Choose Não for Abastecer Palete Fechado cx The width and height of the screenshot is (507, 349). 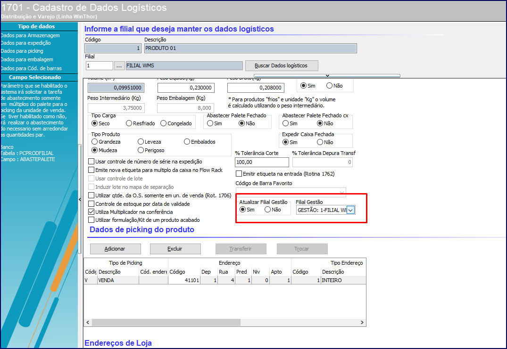click(x=325, y=123)
